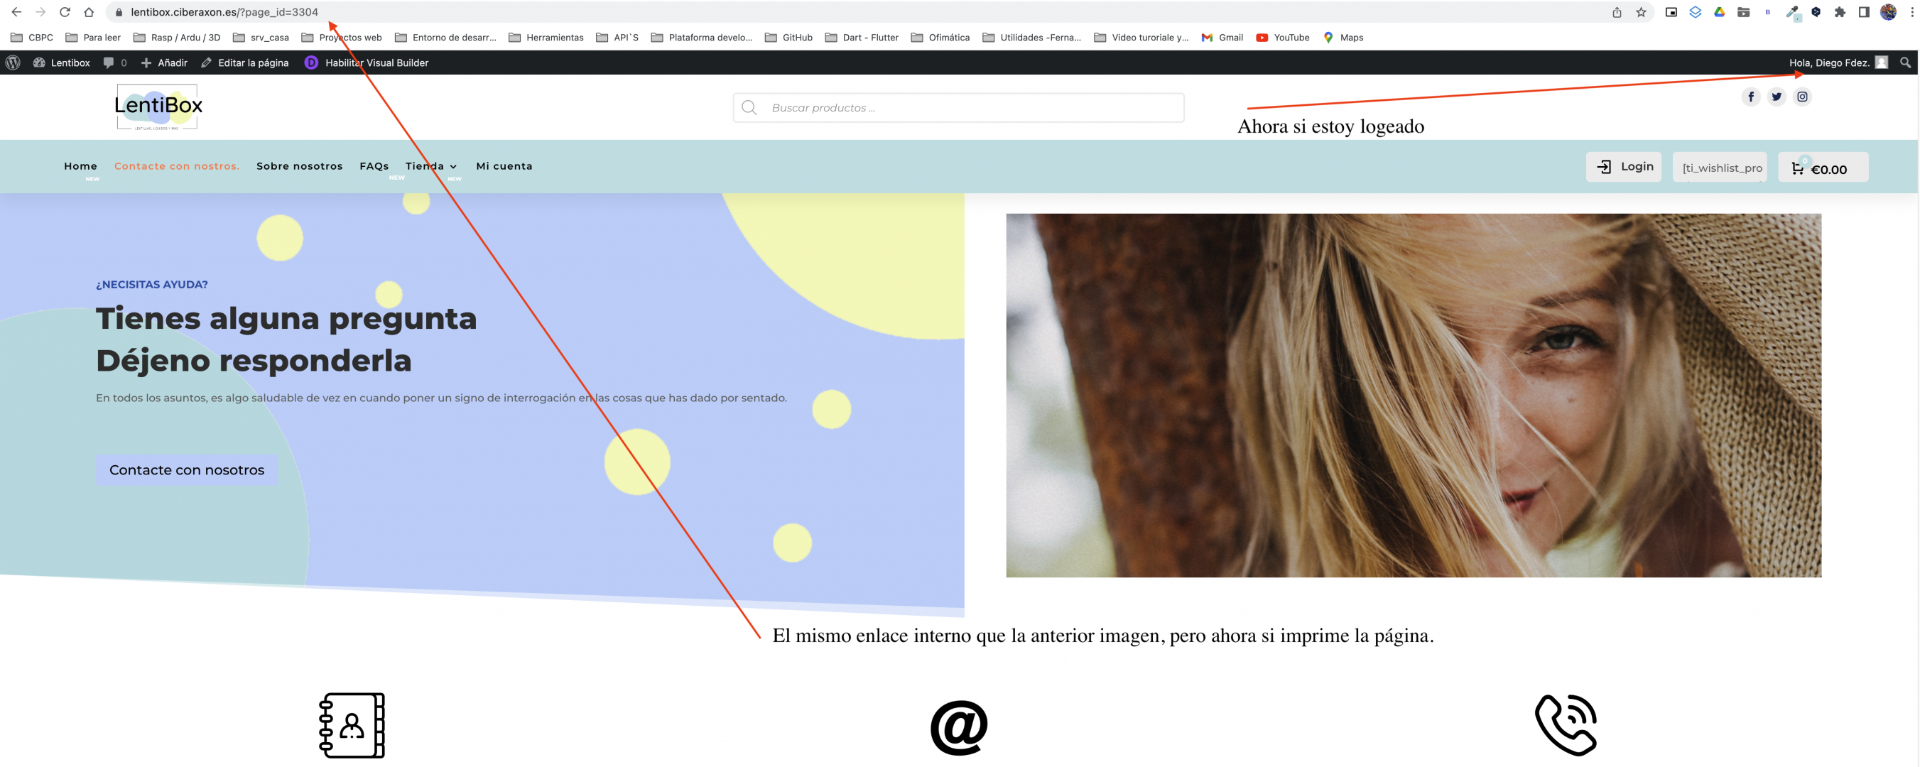
Task: Open Lentibox site dashboard in admin bar
Action: pos(61,62)
